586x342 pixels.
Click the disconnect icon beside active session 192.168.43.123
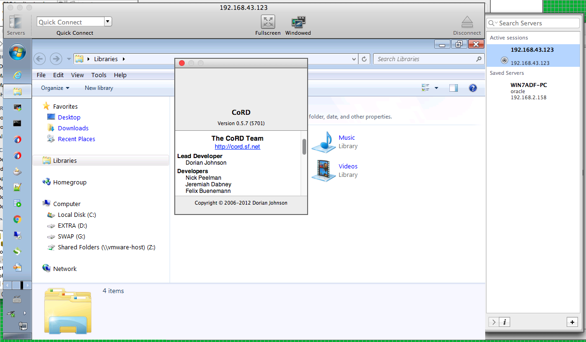pos(504,60)
